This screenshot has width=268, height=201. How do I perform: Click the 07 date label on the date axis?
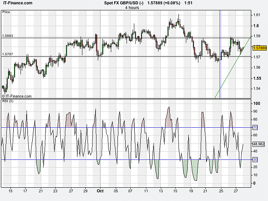click(130, 191)
